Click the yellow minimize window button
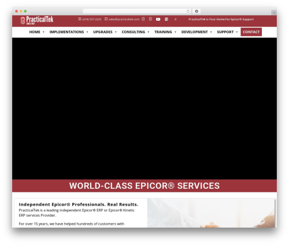 pyautogui.click(x=21, y=11)
